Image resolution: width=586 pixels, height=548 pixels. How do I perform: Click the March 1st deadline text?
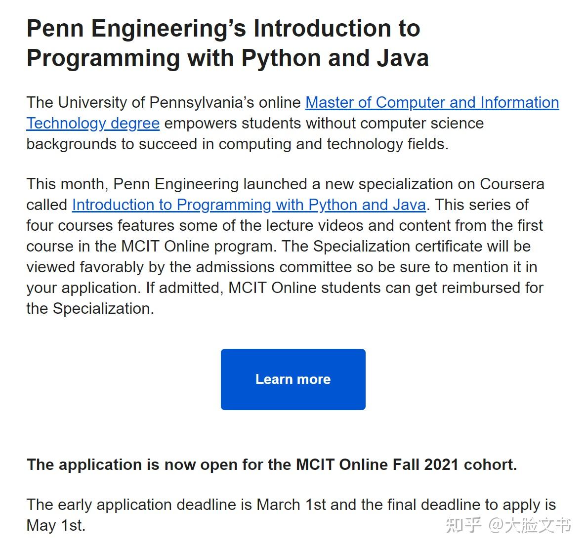[290, 505]
